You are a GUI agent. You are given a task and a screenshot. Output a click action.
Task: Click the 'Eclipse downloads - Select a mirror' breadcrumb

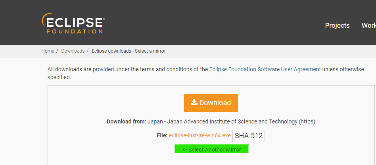tap(129, 51)
